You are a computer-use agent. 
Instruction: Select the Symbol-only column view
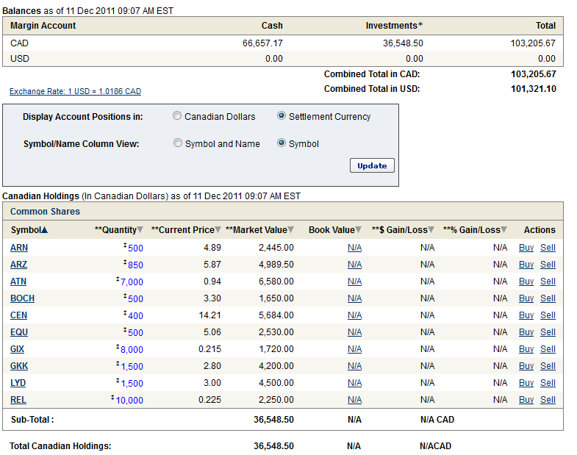pyautogui.click(x=282, y=143)
